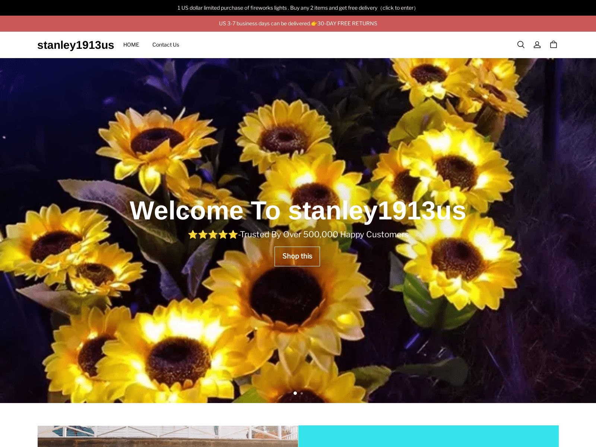
Task: Click the five gold stars rating
Action: point(213,235)
